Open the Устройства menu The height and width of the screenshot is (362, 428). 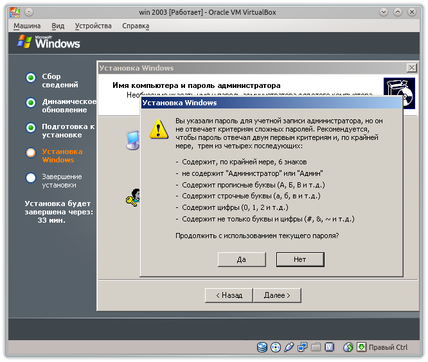93,26
